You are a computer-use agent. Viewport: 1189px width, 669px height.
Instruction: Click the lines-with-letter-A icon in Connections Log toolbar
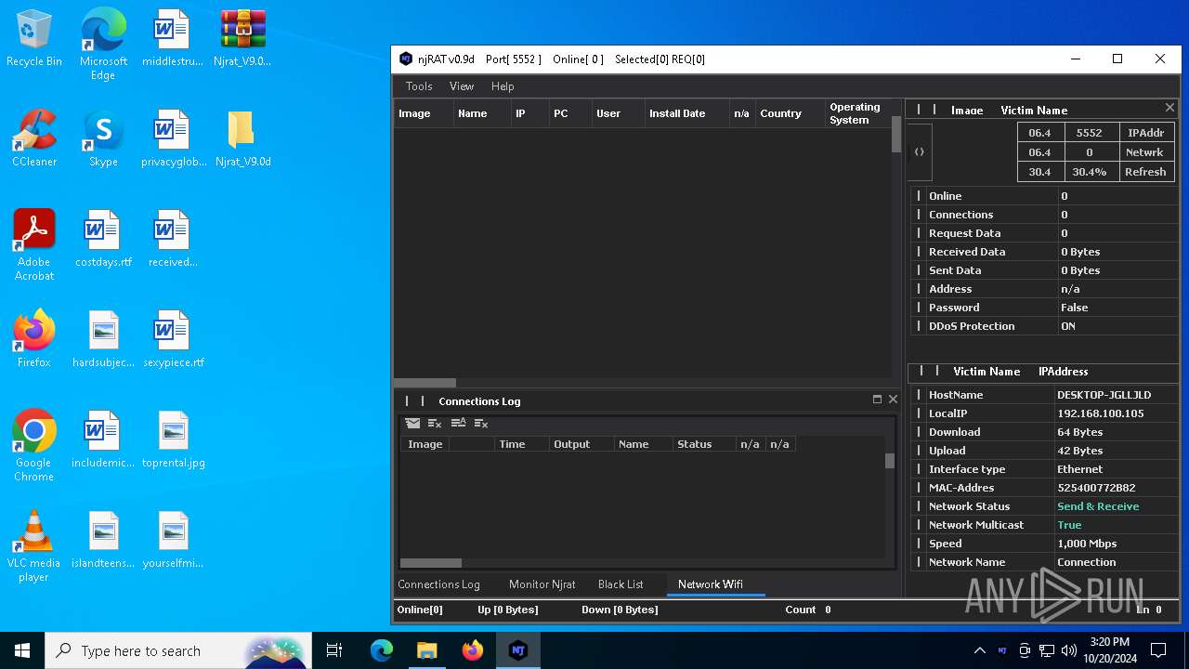[458, 423]
